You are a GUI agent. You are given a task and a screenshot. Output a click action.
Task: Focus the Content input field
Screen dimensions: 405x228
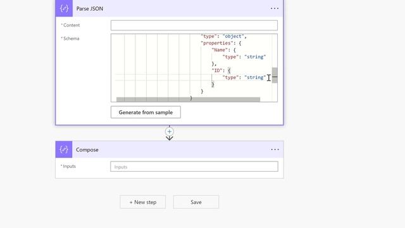pyautogui.click(x=194, y=25)
